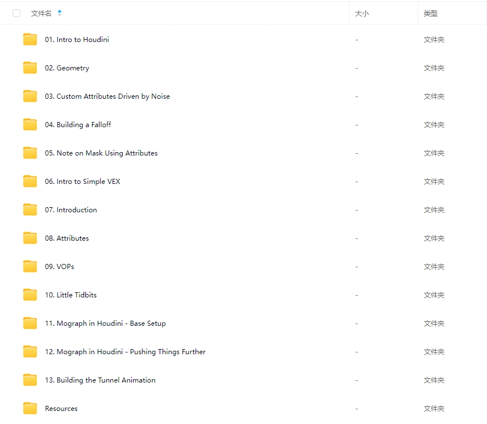Toggle sort order arrow next to 文件名
This screenshot has width=487, height=424.
[x=60, y=13]
